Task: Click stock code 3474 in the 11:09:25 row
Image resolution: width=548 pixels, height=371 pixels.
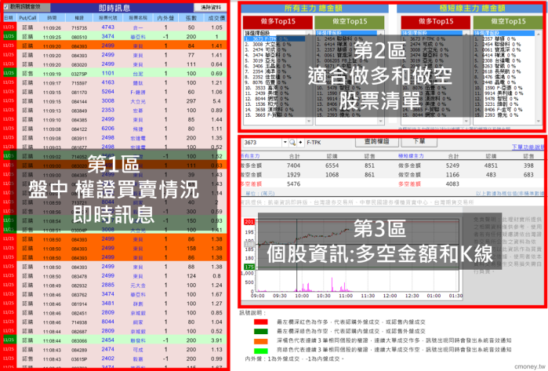Action: click(x=107, y=36)
